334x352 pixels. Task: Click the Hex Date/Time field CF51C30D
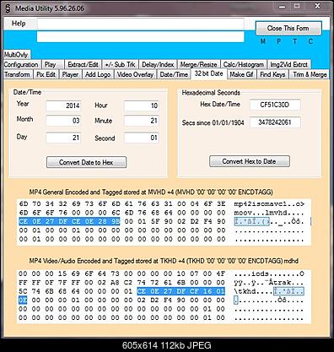click(x=275, y=105)
